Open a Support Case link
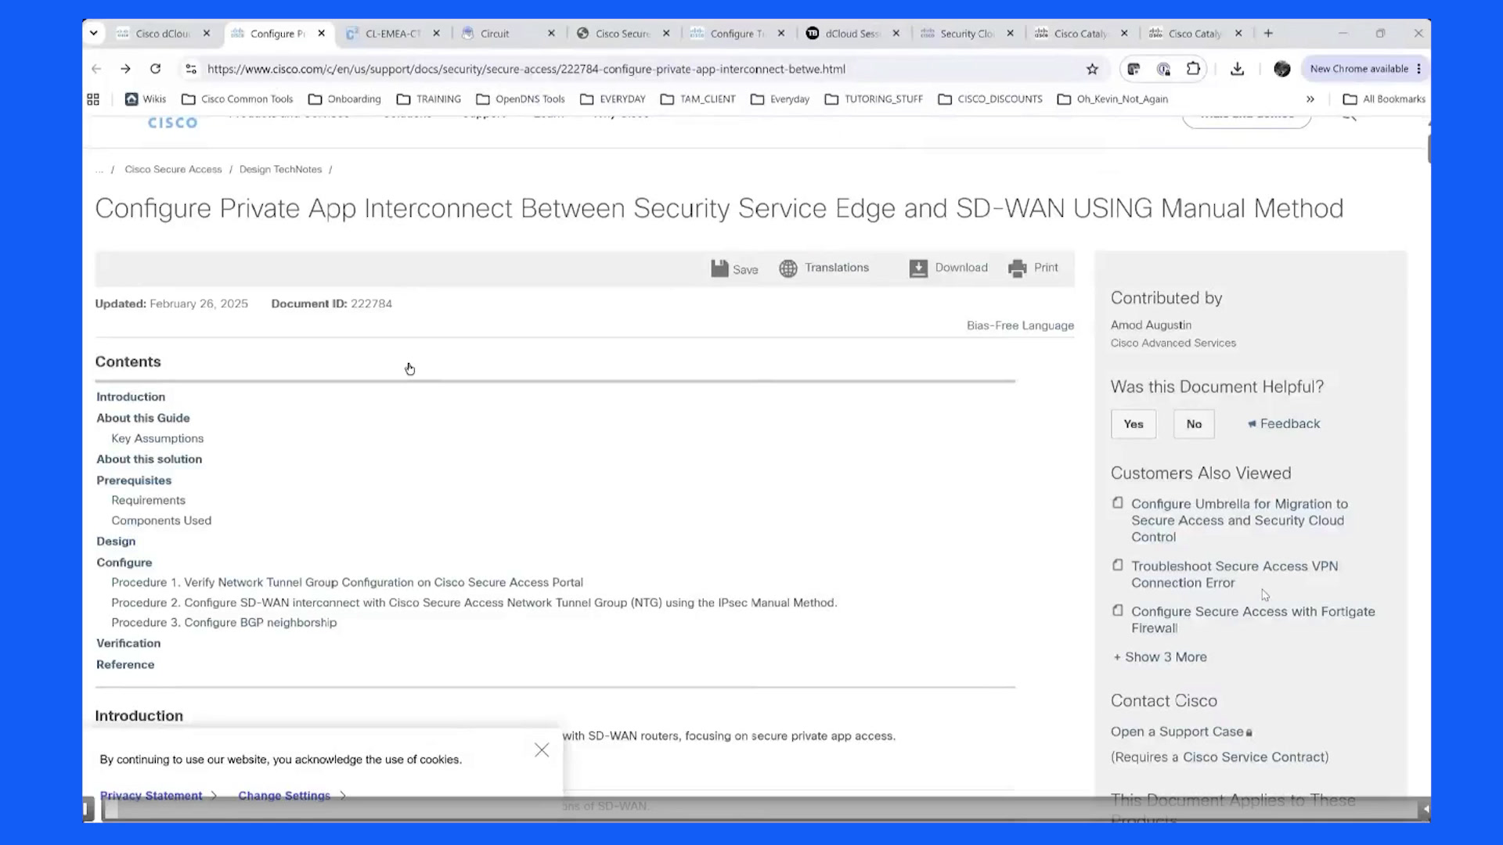1503x845 pixels. tap(1177, 732)
